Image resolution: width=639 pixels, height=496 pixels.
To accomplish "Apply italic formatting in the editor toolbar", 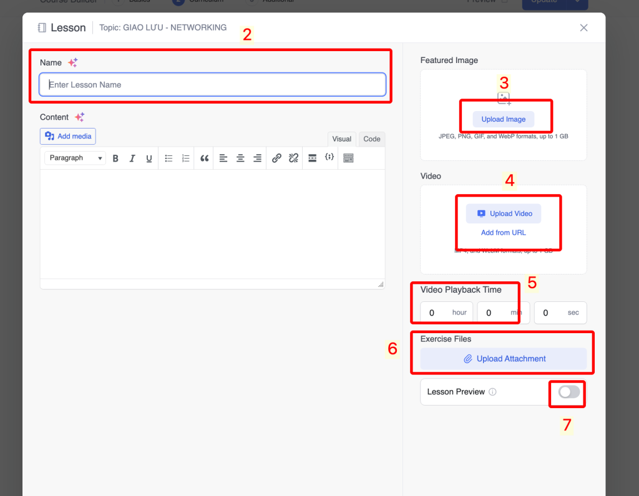I will (x=132, y=158).
